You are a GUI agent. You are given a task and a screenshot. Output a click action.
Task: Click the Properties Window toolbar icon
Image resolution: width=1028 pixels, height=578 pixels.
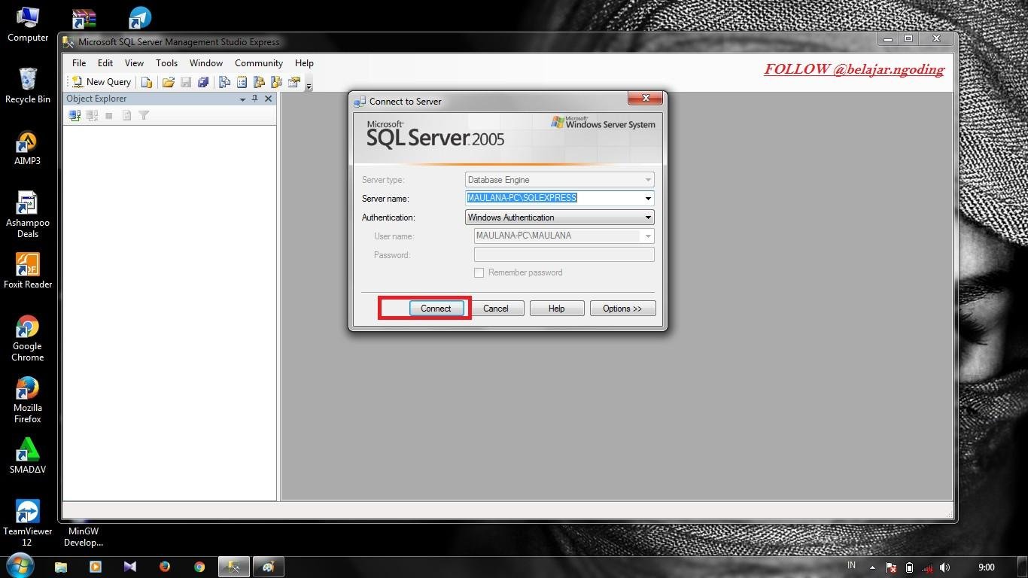(x=293, y=82)
